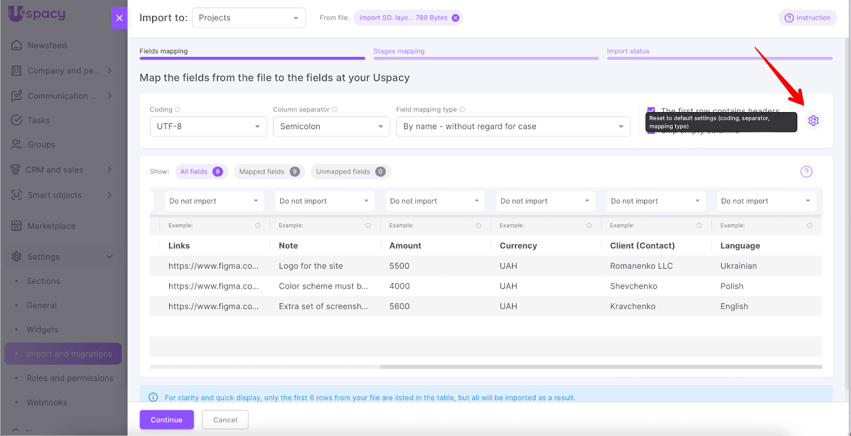851x436 pixels.
Task: Switch to the Stages mapping step tab
Action: (x=399, y=52)
